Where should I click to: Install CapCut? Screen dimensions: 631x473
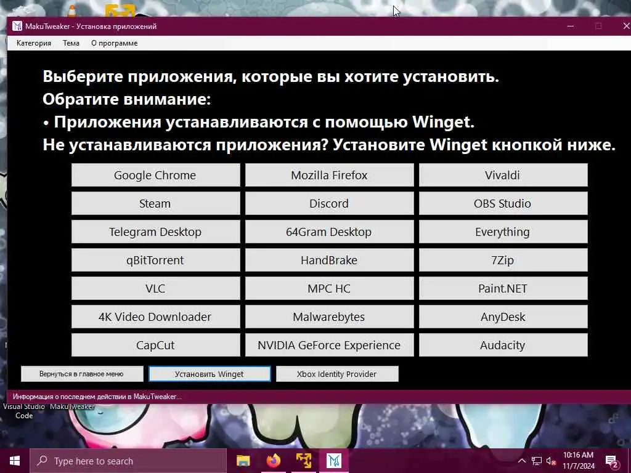click(156, 345)
